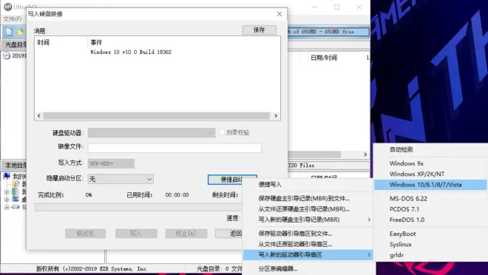Select EasyBoot boot sector option
Viewport: 488px width, 275px height.
click(x=402, y=234)
